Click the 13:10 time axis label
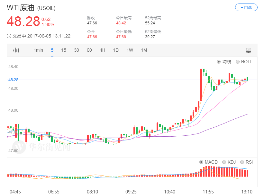 pyautogui.click(x=247, y=192)
